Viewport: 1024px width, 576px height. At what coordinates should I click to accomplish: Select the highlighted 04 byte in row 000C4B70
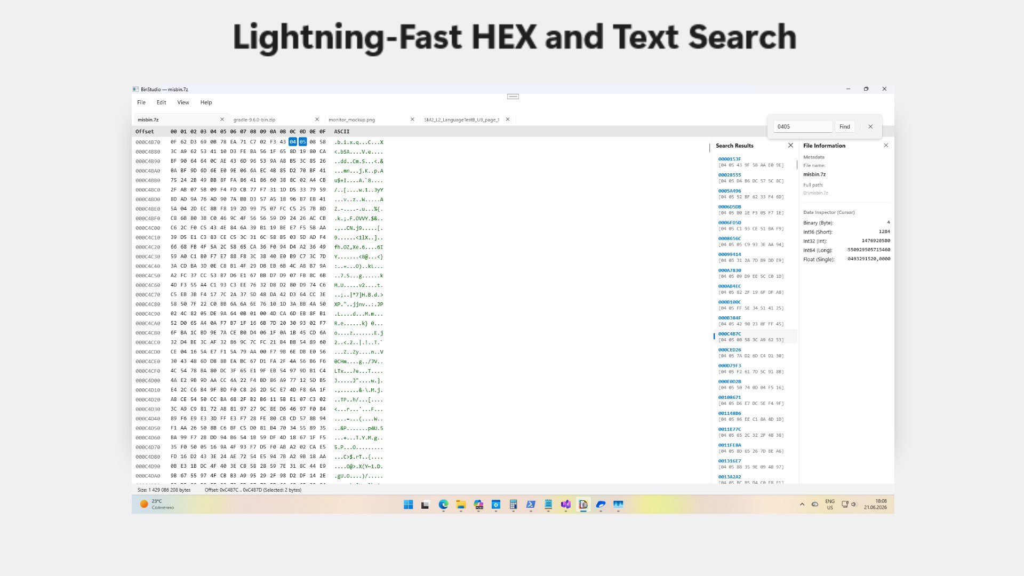293,142
